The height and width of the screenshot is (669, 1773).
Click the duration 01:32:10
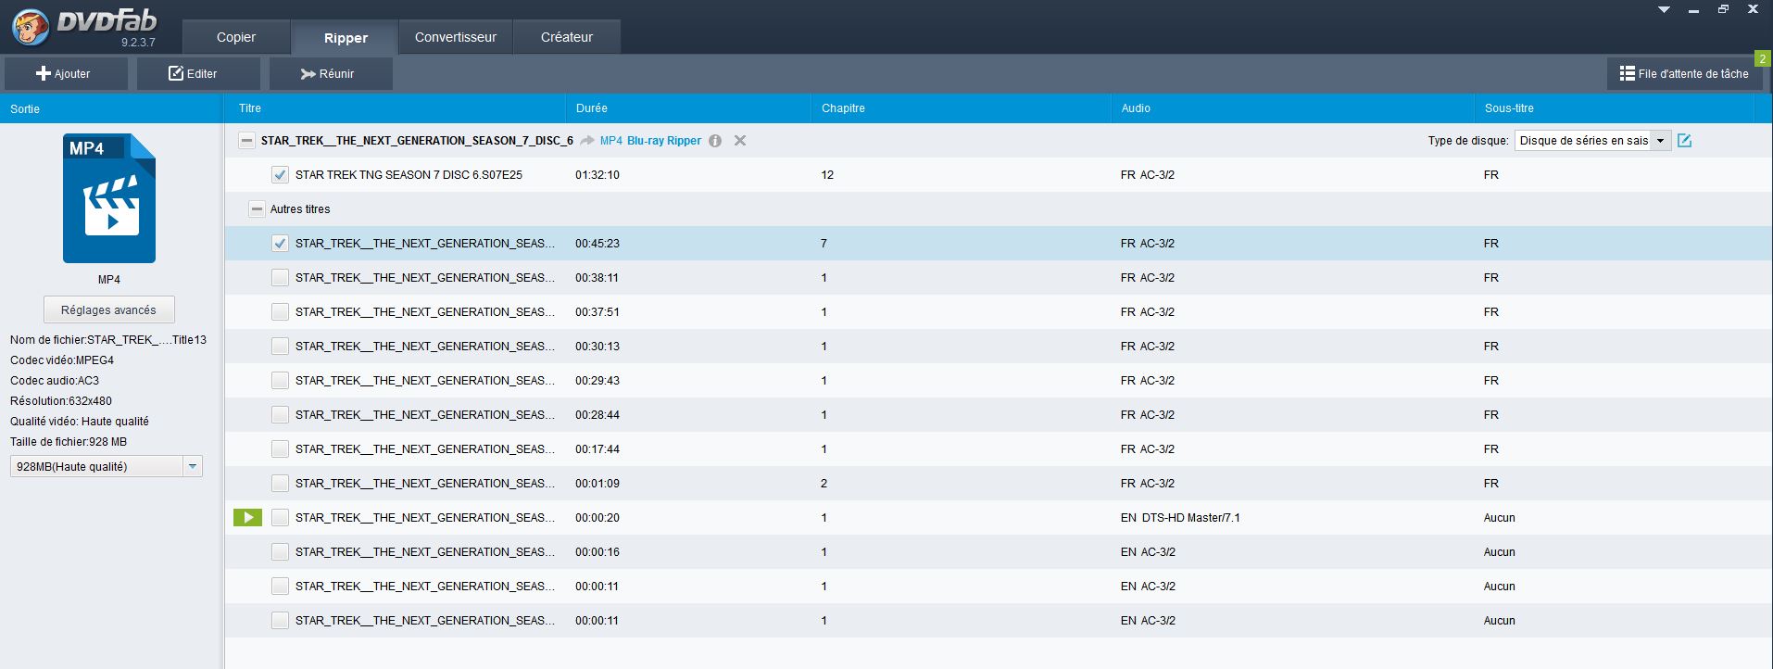click(x=597, y=175)
